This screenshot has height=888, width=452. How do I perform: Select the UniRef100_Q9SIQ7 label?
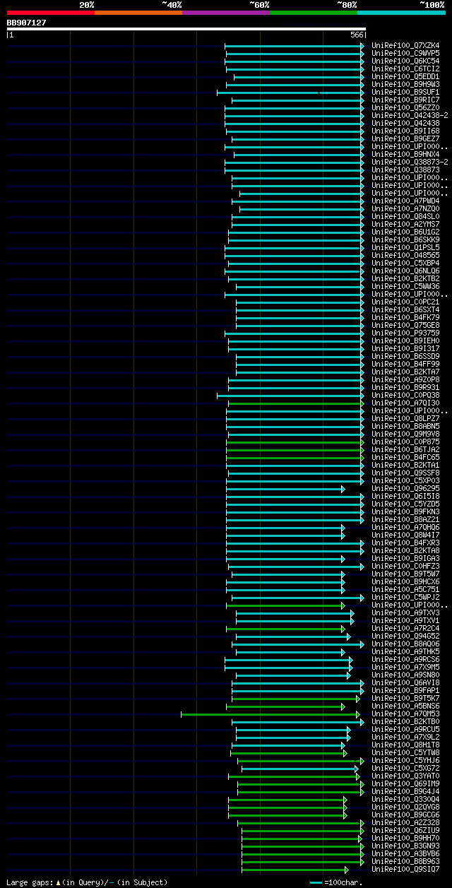tap(405, 870)
